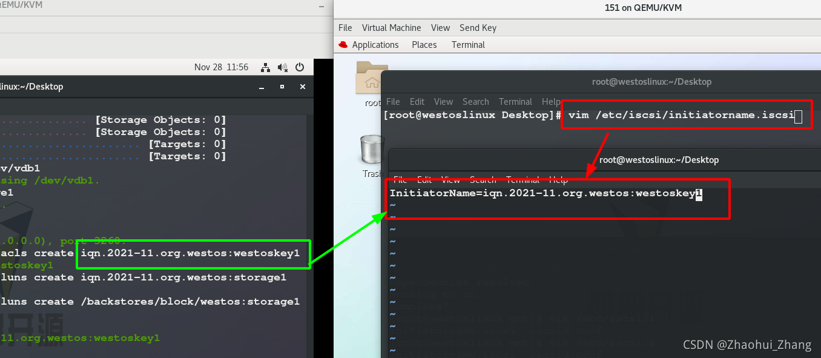Minimize the left QEMU/KVM window

[322, 5]
